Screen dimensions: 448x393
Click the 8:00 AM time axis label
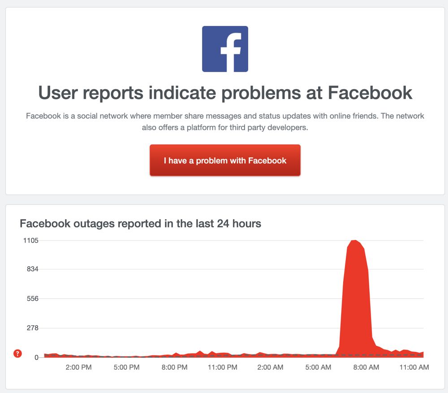[x=366, y=367]
